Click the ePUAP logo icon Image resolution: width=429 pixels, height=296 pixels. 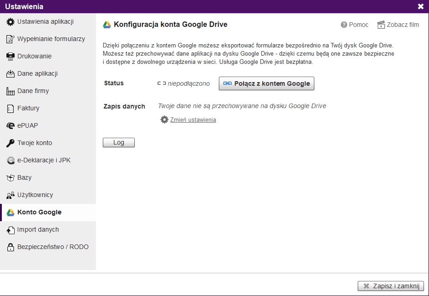click(x=11, y=125)
